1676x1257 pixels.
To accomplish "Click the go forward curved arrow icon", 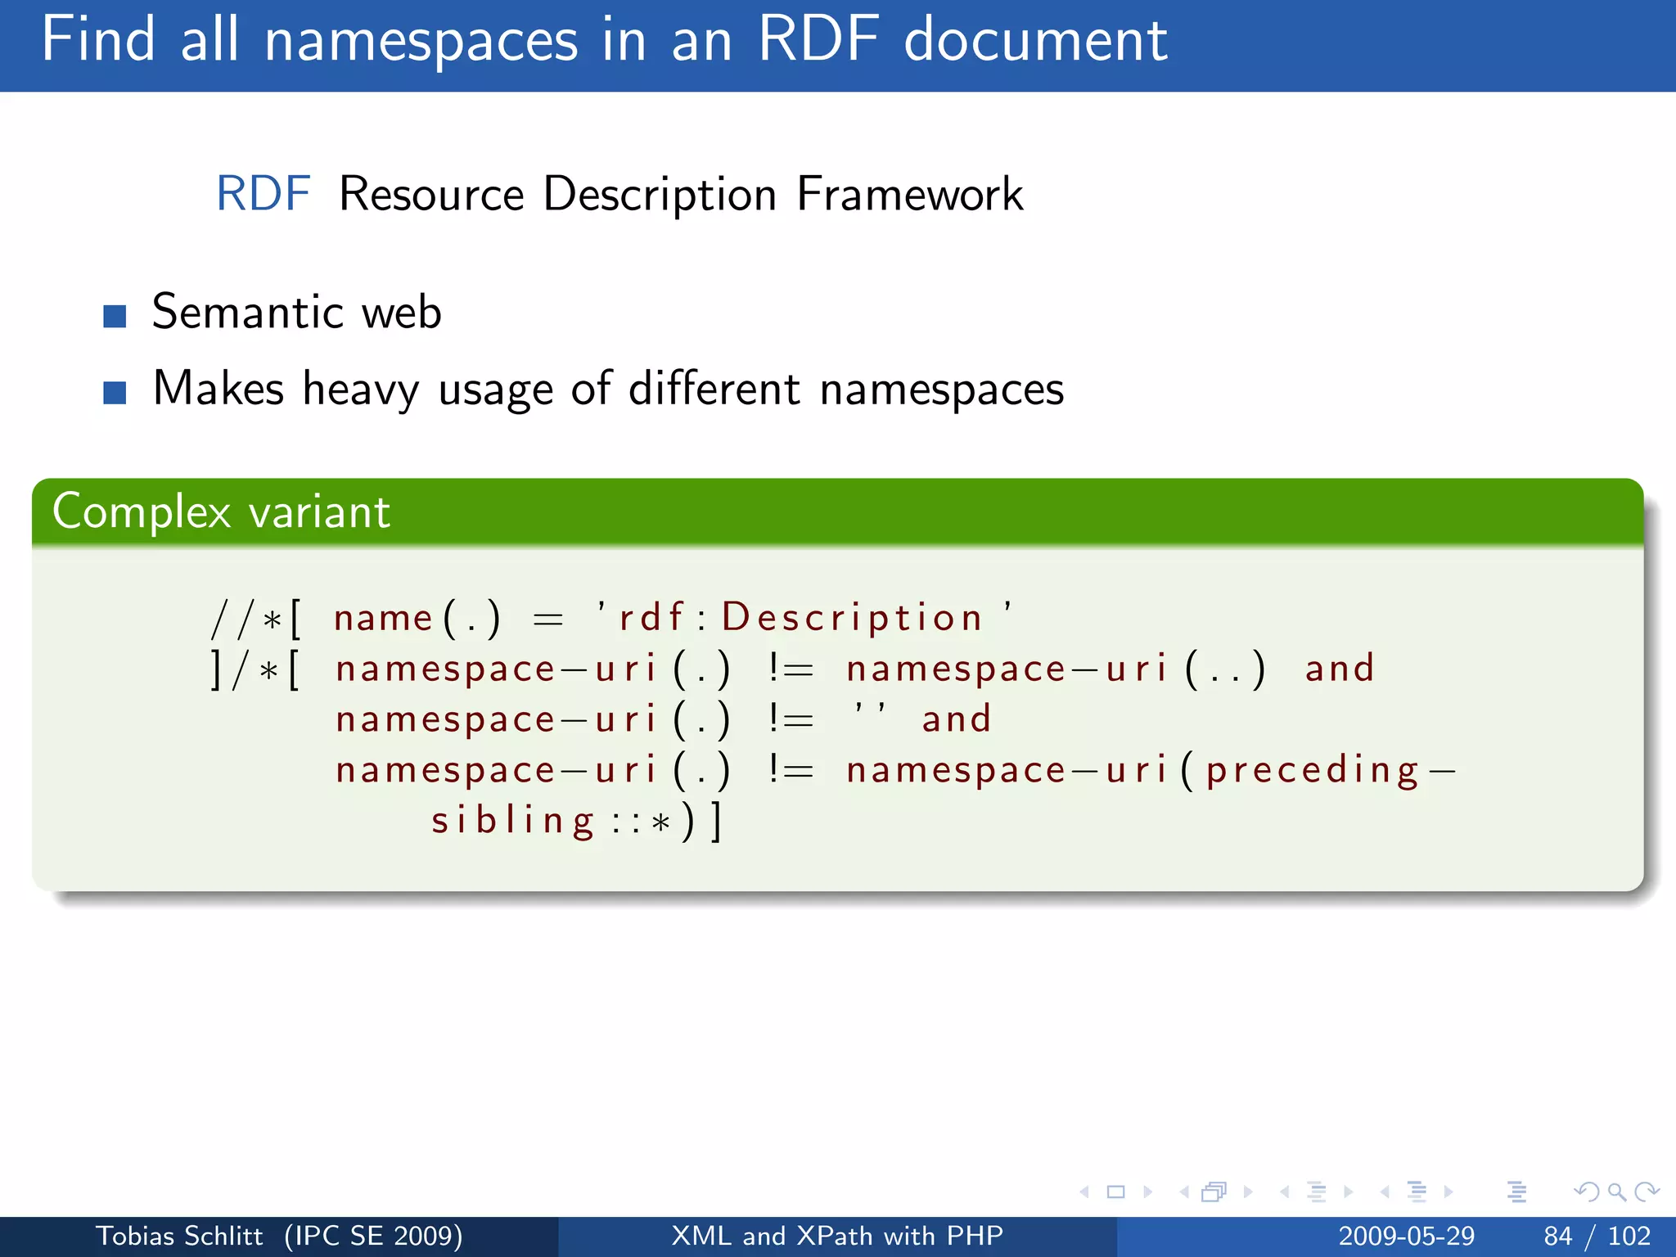I will [1647, 1192].
